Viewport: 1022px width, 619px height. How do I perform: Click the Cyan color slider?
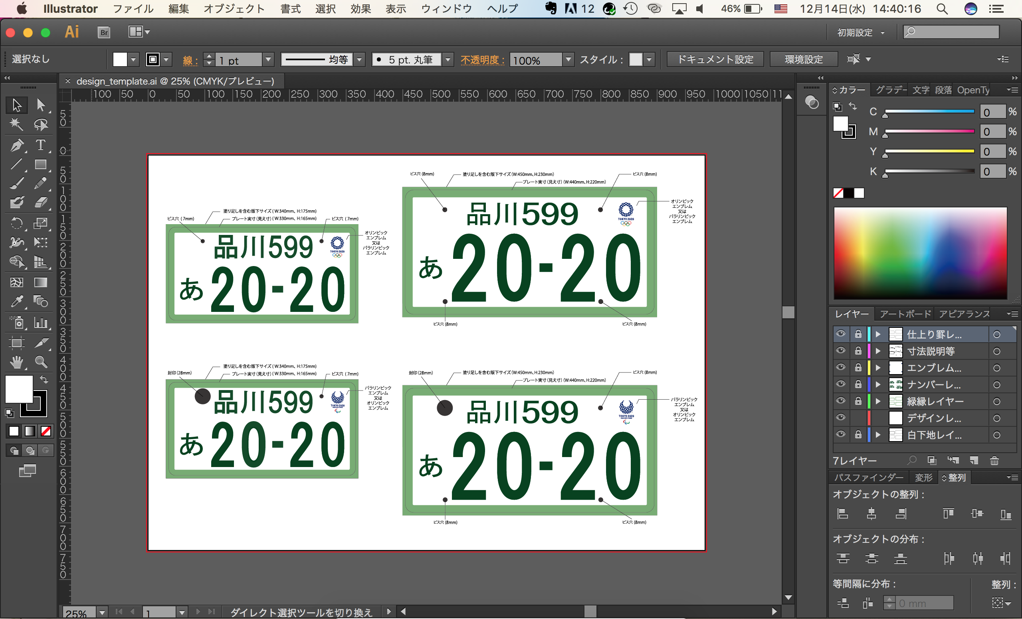929,111
